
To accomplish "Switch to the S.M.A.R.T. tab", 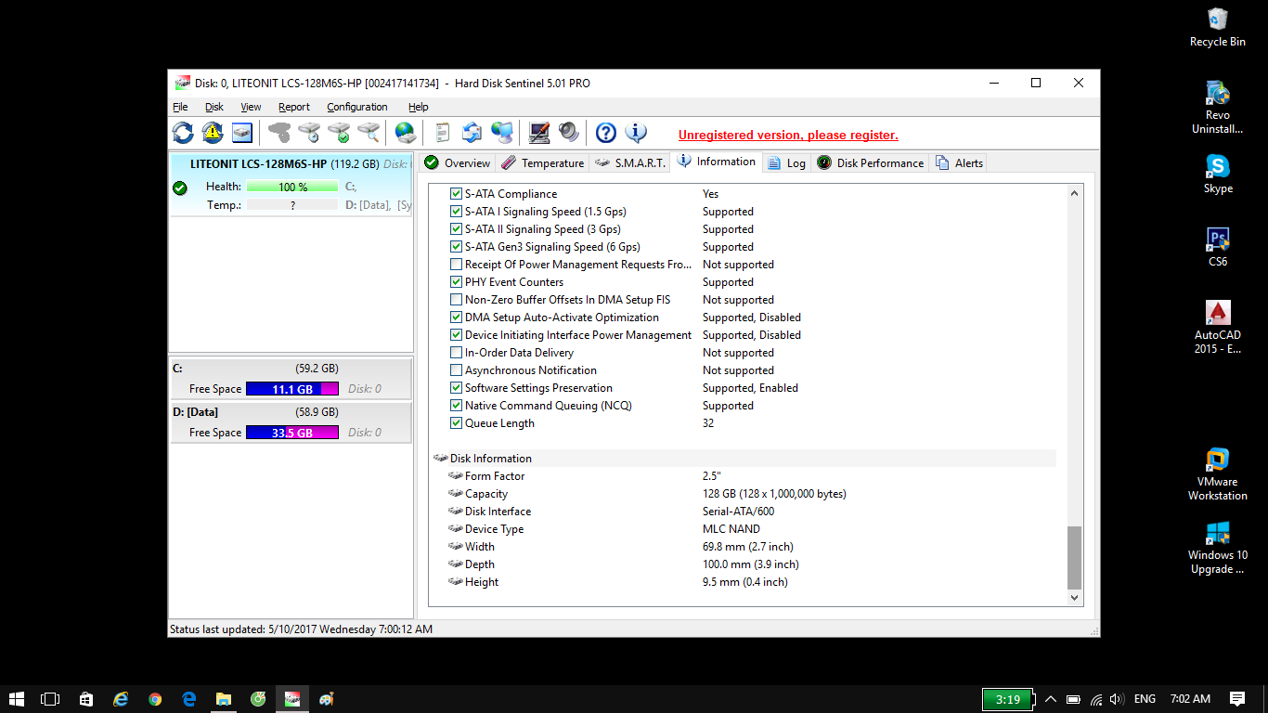I will [x=629, y=163].
